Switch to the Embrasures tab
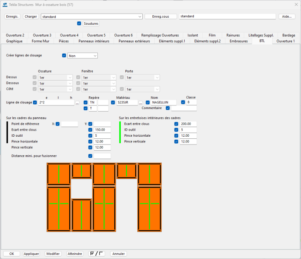Image resolution: width=301 pixels, height=259 pixels. pos(239,41)
